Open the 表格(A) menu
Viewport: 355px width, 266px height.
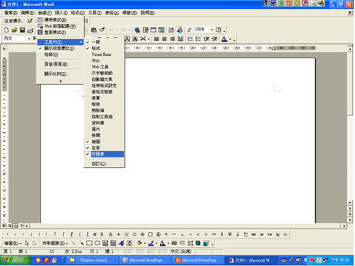[112, 13]
